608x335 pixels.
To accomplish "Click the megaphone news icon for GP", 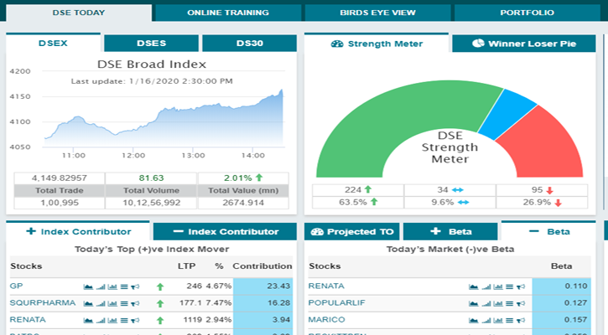I will [x=136, y=286].
